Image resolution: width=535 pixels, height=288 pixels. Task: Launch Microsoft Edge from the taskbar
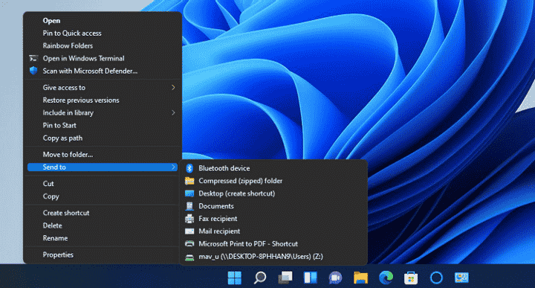pyautogui.click(x=386, y=278)
